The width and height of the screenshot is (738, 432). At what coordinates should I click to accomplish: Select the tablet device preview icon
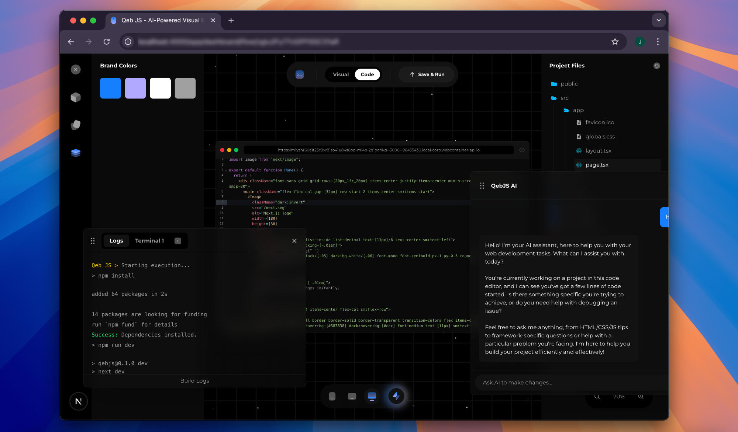[352, 396]
